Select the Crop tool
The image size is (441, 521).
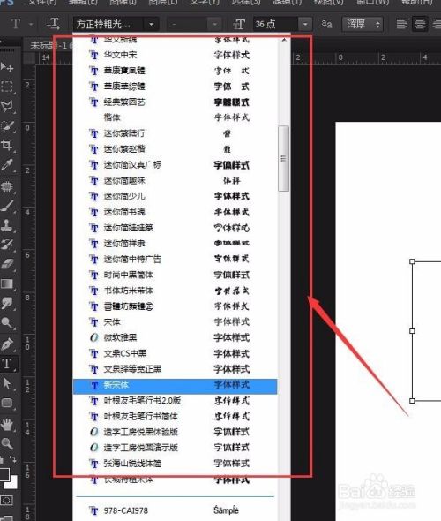(x=7, y=145)
